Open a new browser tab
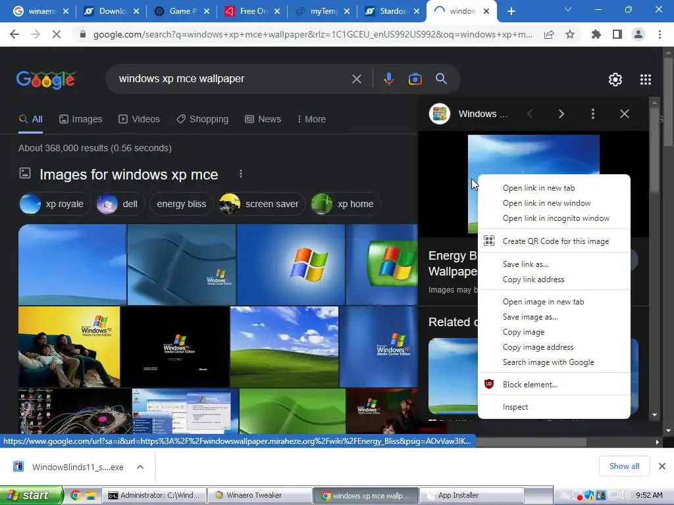This screenshot has height=505, width=674. click(x=511, y=11)
